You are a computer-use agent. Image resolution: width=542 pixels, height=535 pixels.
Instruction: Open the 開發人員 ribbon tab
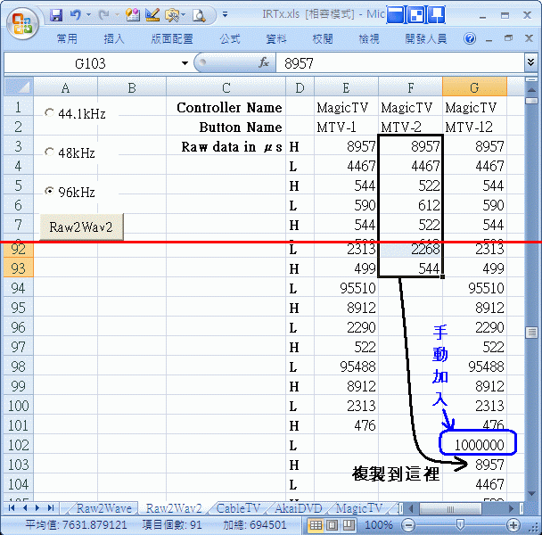pos(426,38)
